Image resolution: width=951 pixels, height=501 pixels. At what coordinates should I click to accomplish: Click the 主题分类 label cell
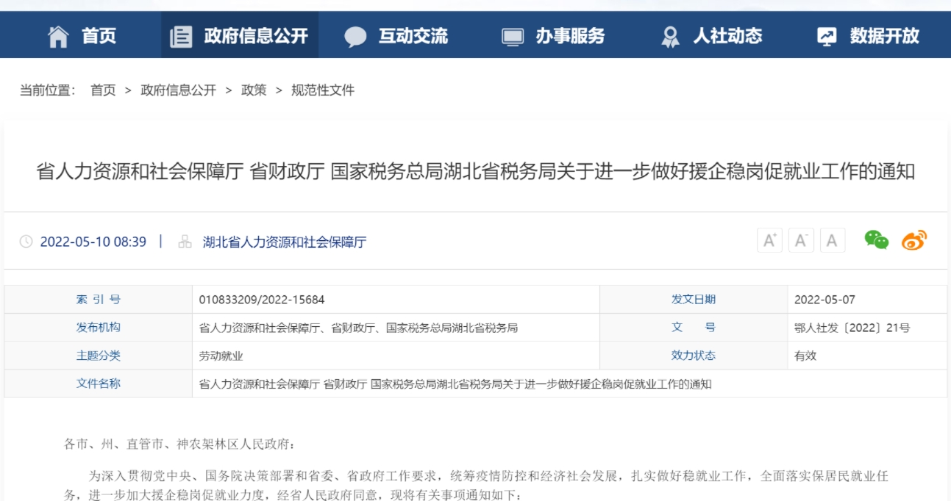click(x=99, y=356)
